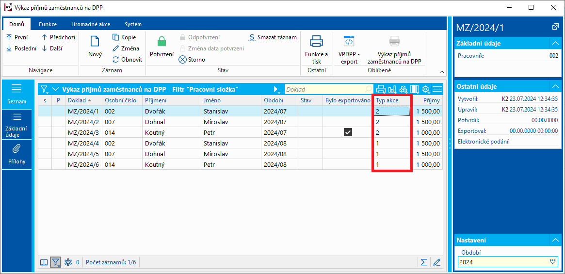The width and height of the screenshot is (565, 274).
Task: Select row MZ/2024/2
Action: 241,122
